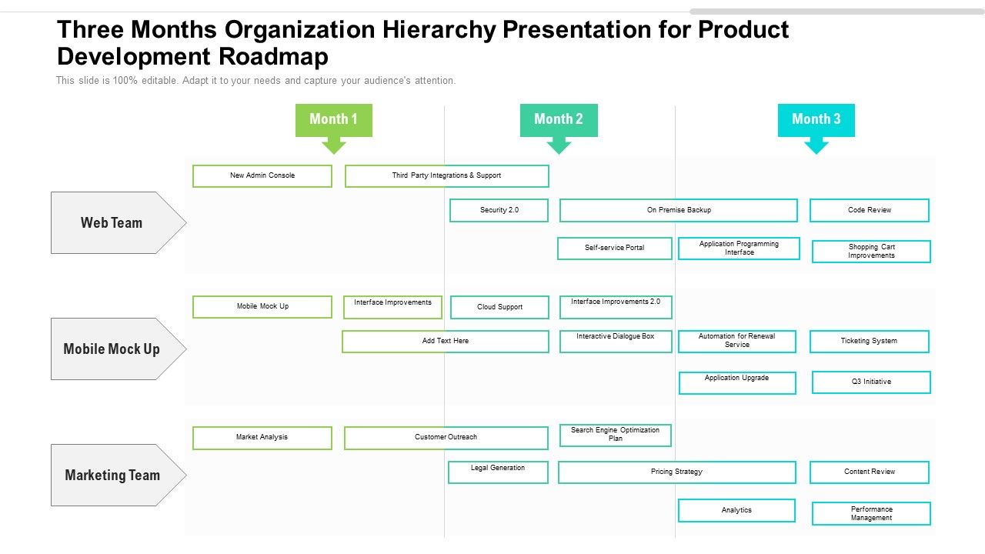Select Interactive Dialogue Box task
985x554 pixels.
click(x=616, y=342)
